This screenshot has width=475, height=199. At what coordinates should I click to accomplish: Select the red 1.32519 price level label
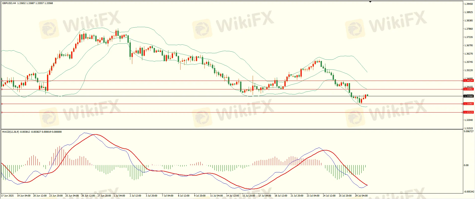468,112
